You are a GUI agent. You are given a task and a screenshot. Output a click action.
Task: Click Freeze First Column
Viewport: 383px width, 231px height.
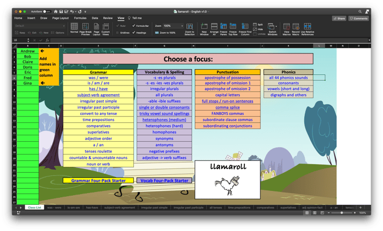245,29
